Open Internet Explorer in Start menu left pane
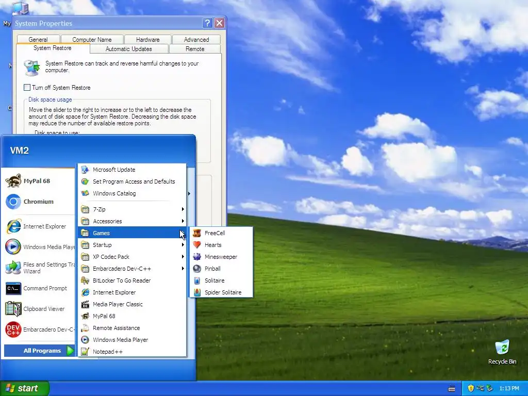 coord(39,226)
